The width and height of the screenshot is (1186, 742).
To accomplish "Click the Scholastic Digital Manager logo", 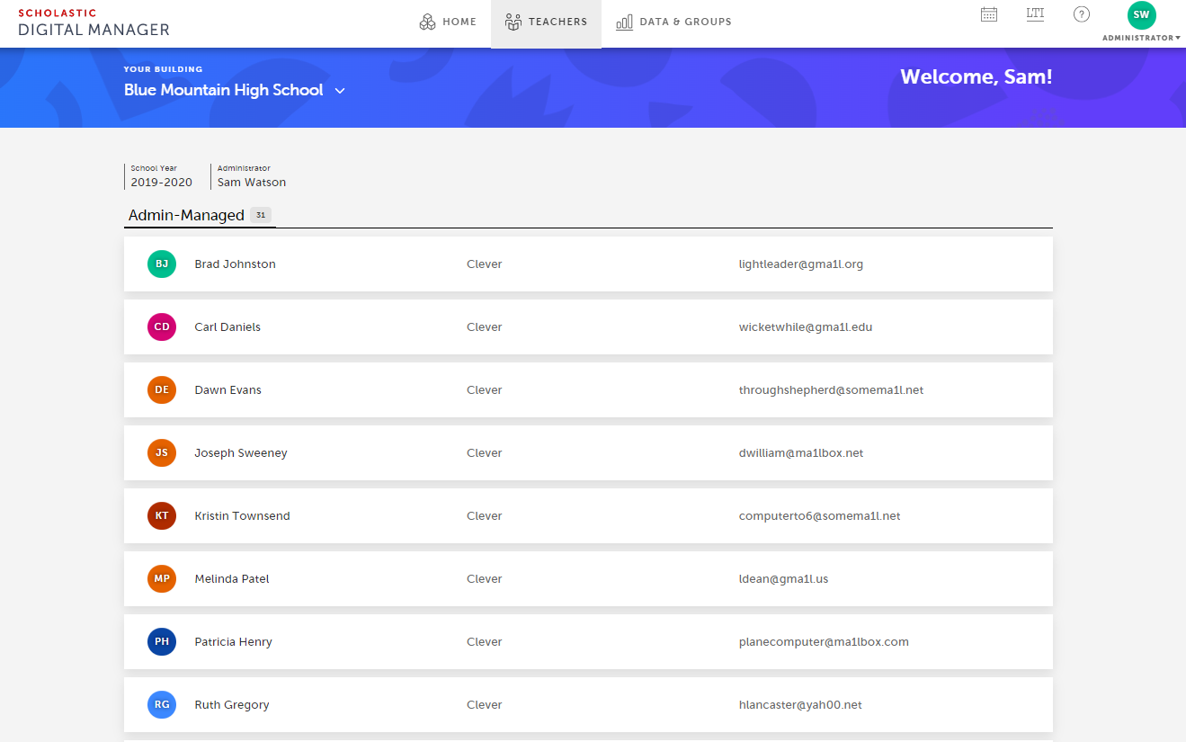I will 94,23.
